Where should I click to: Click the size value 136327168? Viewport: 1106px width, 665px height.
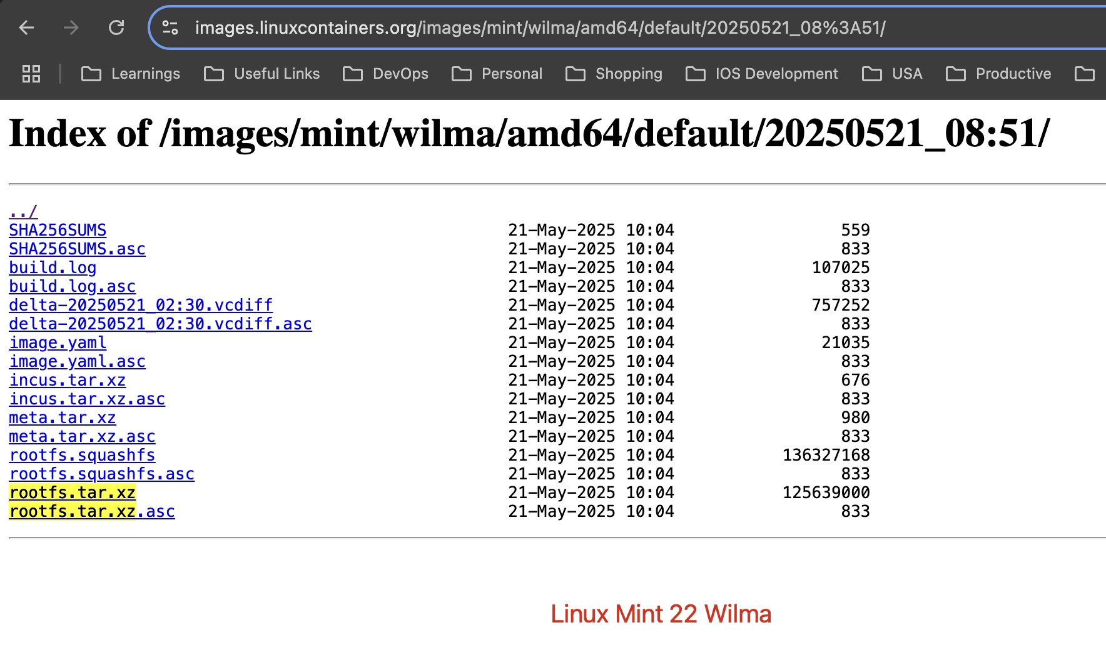point(826,455)
